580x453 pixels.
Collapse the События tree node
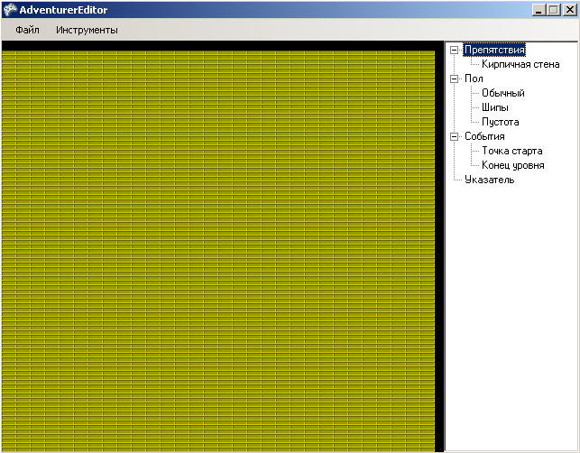454,136
